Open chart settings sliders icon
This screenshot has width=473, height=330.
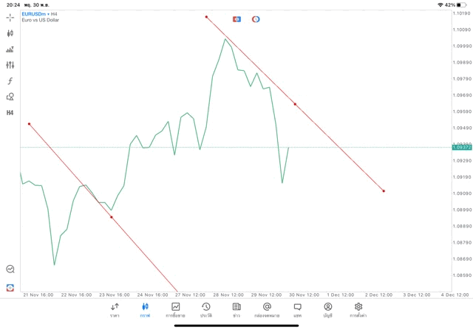(x=10, y=65)
